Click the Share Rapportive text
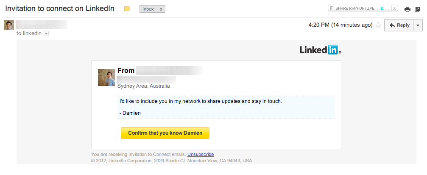The height and width of the screenshot is (175, 427). [x=355, y=8]
